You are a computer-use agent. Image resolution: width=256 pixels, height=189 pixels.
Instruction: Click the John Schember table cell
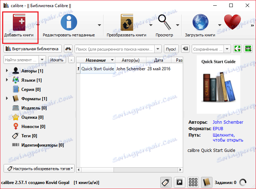click(x=131, y=69)
